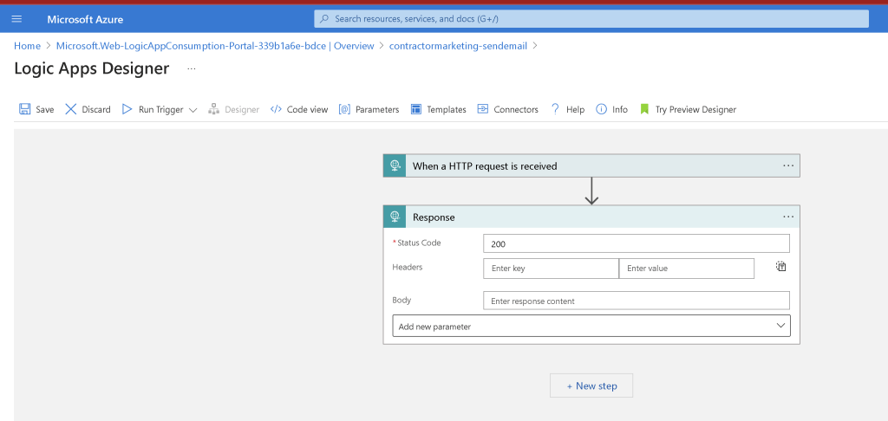Open the ellipsis next to Logic Apps Designer
The width and height of the screenshot is (888, 421).
pos(192,68)
